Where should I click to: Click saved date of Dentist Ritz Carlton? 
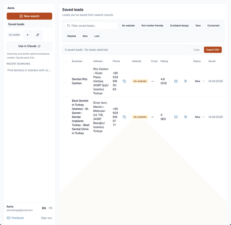tap(215, 81)
